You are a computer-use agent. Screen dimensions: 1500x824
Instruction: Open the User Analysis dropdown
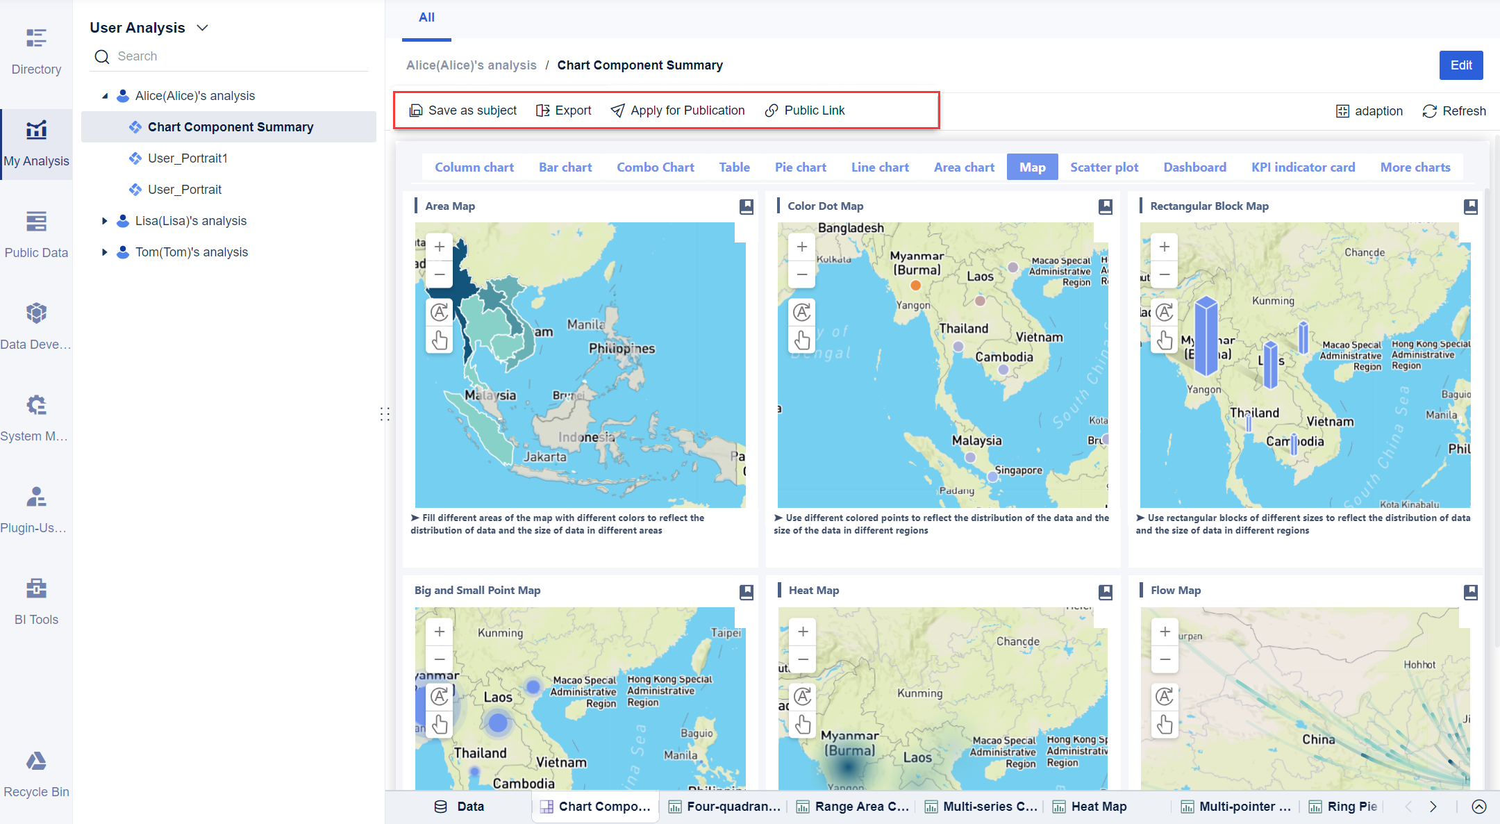point(201,27)
